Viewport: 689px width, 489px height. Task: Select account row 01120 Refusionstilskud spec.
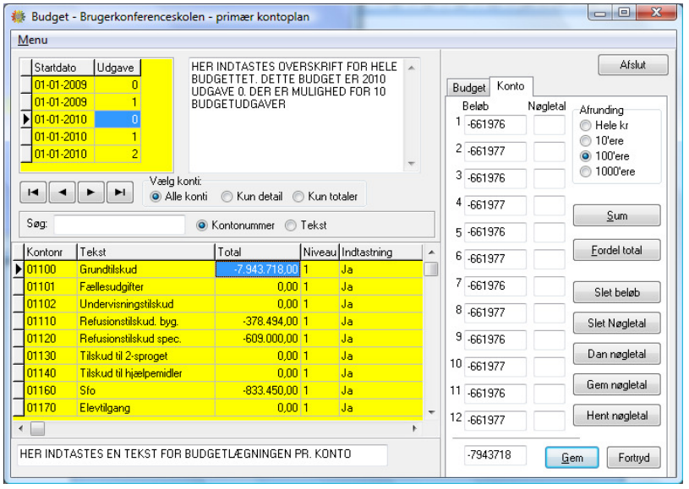click(x=218, y=339)
